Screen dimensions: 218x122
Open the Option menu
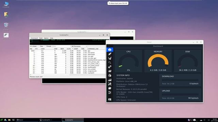[x=46, y=38]
